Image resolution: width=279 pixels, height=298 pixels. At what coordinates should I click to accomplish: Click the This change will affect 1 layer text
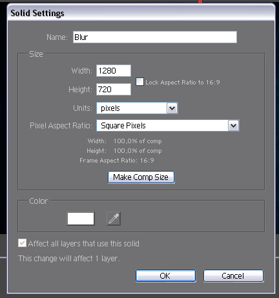[69, 259]
